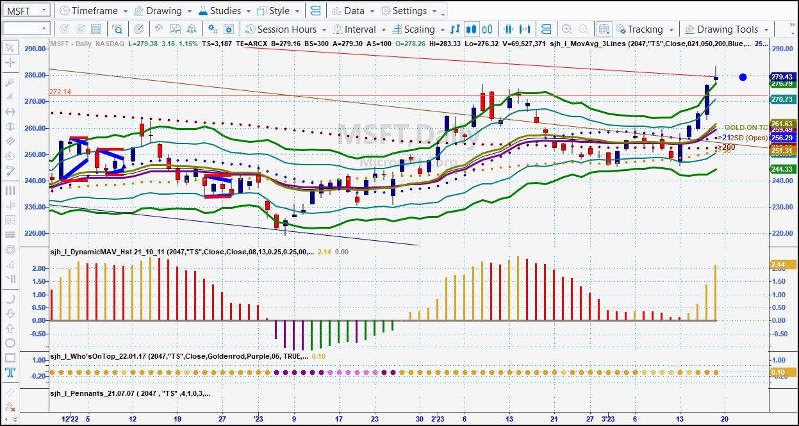Open the Interval dropdown
This screenshot has height=426, width=799.
tap(359, 29)
